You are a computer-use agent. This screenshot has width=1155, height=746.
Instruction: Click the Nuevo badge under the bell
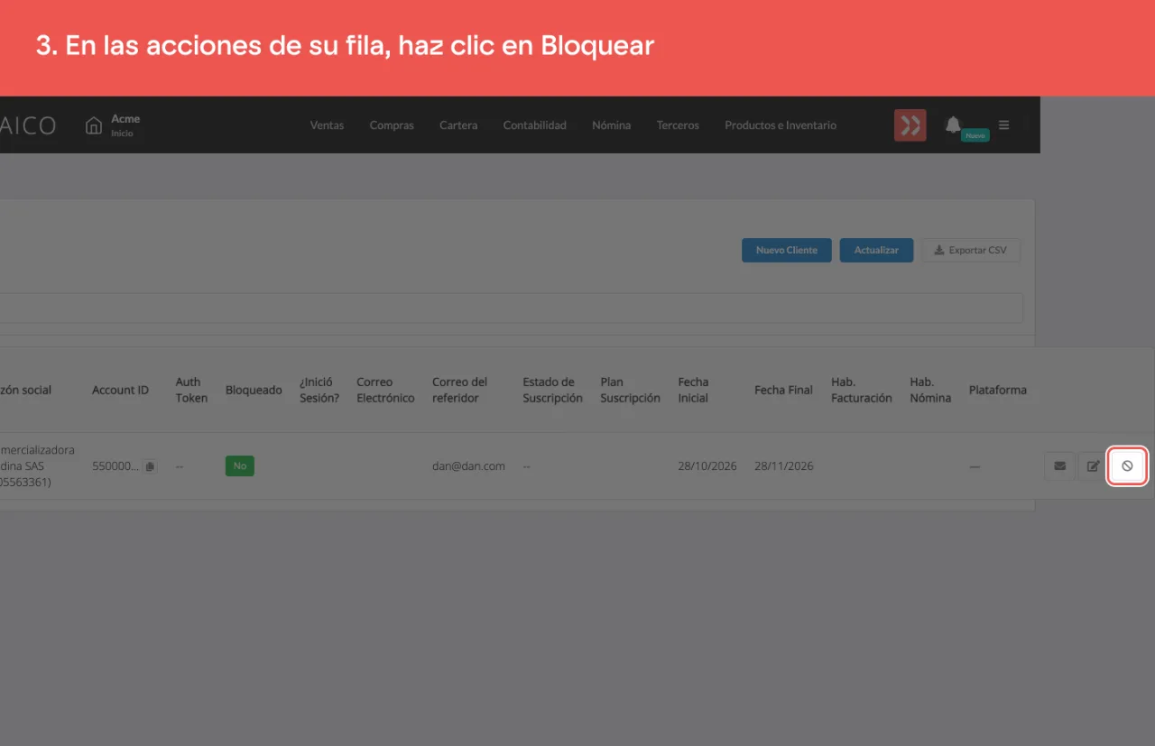(x=975, y=135)
